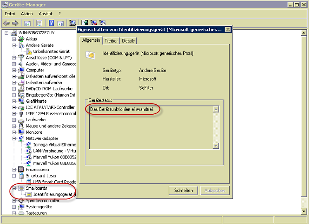Open the Datei menu

(x=10, y=14)
